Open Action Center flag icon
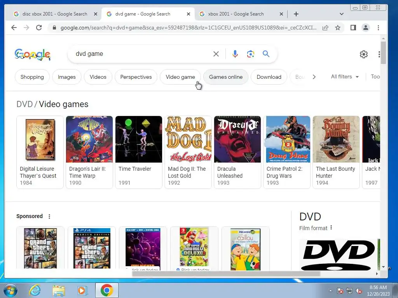Viewport: 398px width, 298px height. pos(340,291)
